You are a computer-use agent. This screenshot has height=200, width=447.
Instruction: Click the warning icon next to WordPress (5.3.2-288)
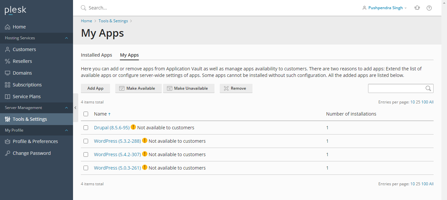click(145, 140)
